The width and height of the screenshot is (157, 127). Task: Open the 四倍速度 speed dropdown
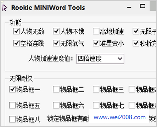(100, 59)
